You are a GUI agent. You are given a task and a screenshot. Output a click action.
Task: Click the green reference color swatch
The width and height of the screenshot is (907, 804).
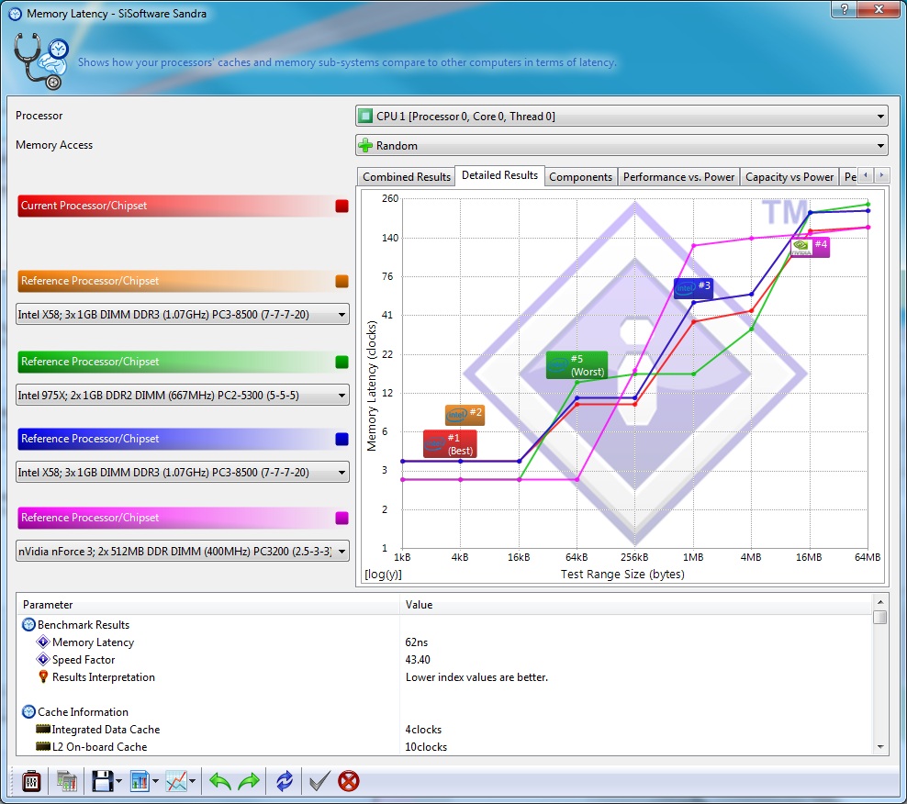click(x=342, y=363)
